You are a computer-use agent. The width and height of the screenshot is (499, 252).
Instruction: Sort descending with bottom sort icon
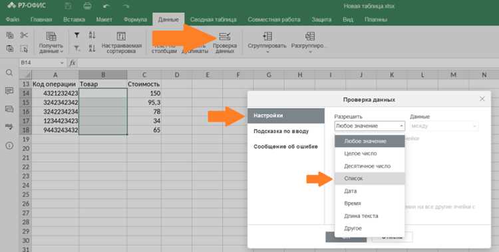tap(92, 49)
